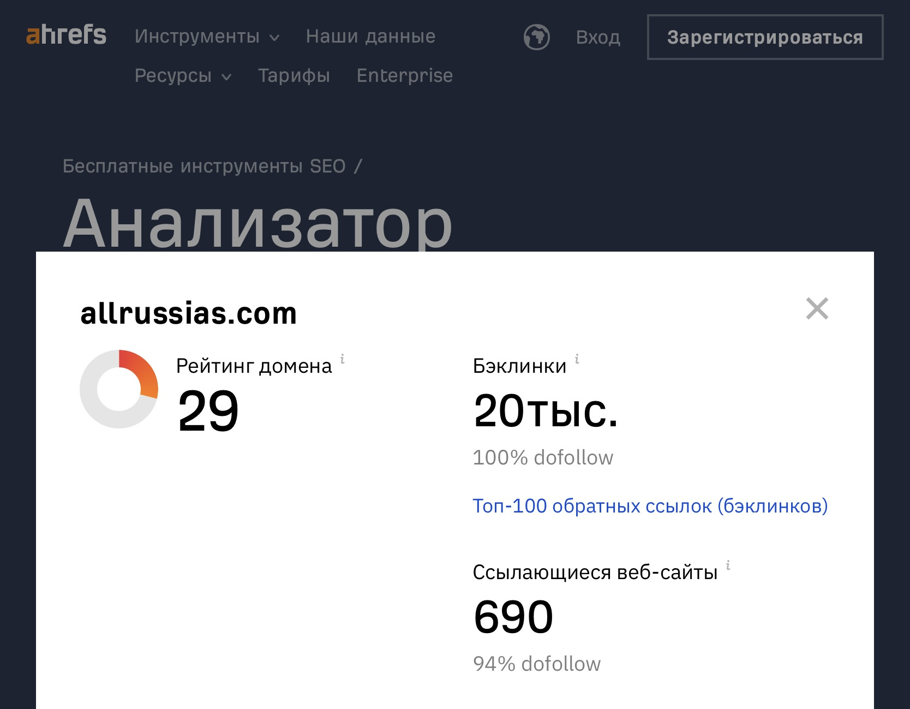
Task: Click the 20тыс. backlinks count
Action: 546,410
